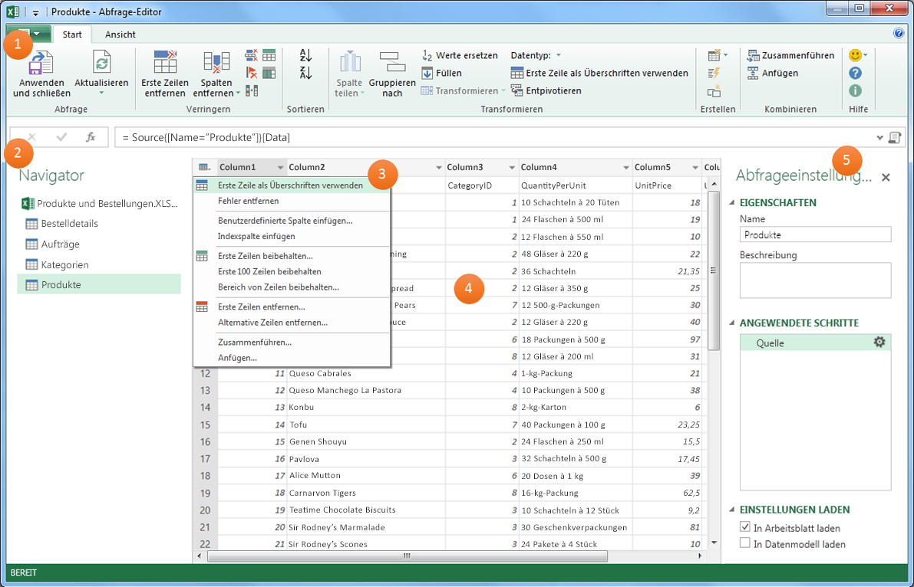Select the Quelle applied step

(815, 343)
